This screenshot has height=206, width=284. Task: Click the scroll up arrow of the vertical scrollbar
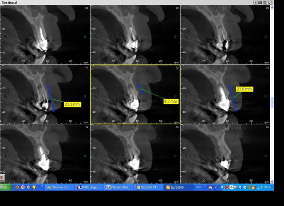point(272,8)
